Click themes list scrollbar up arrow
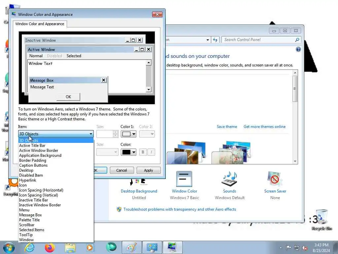 tap(295, 73)
